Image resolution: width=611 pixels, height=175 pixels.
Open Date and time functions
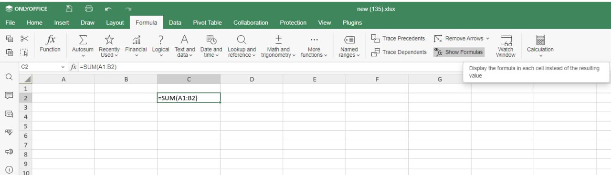tap(211, 46)
